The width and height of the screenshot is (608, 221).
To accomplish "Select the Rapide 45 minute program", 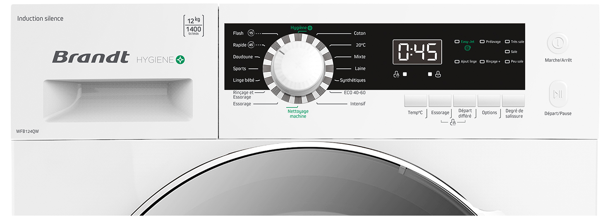I will point(239,45).
